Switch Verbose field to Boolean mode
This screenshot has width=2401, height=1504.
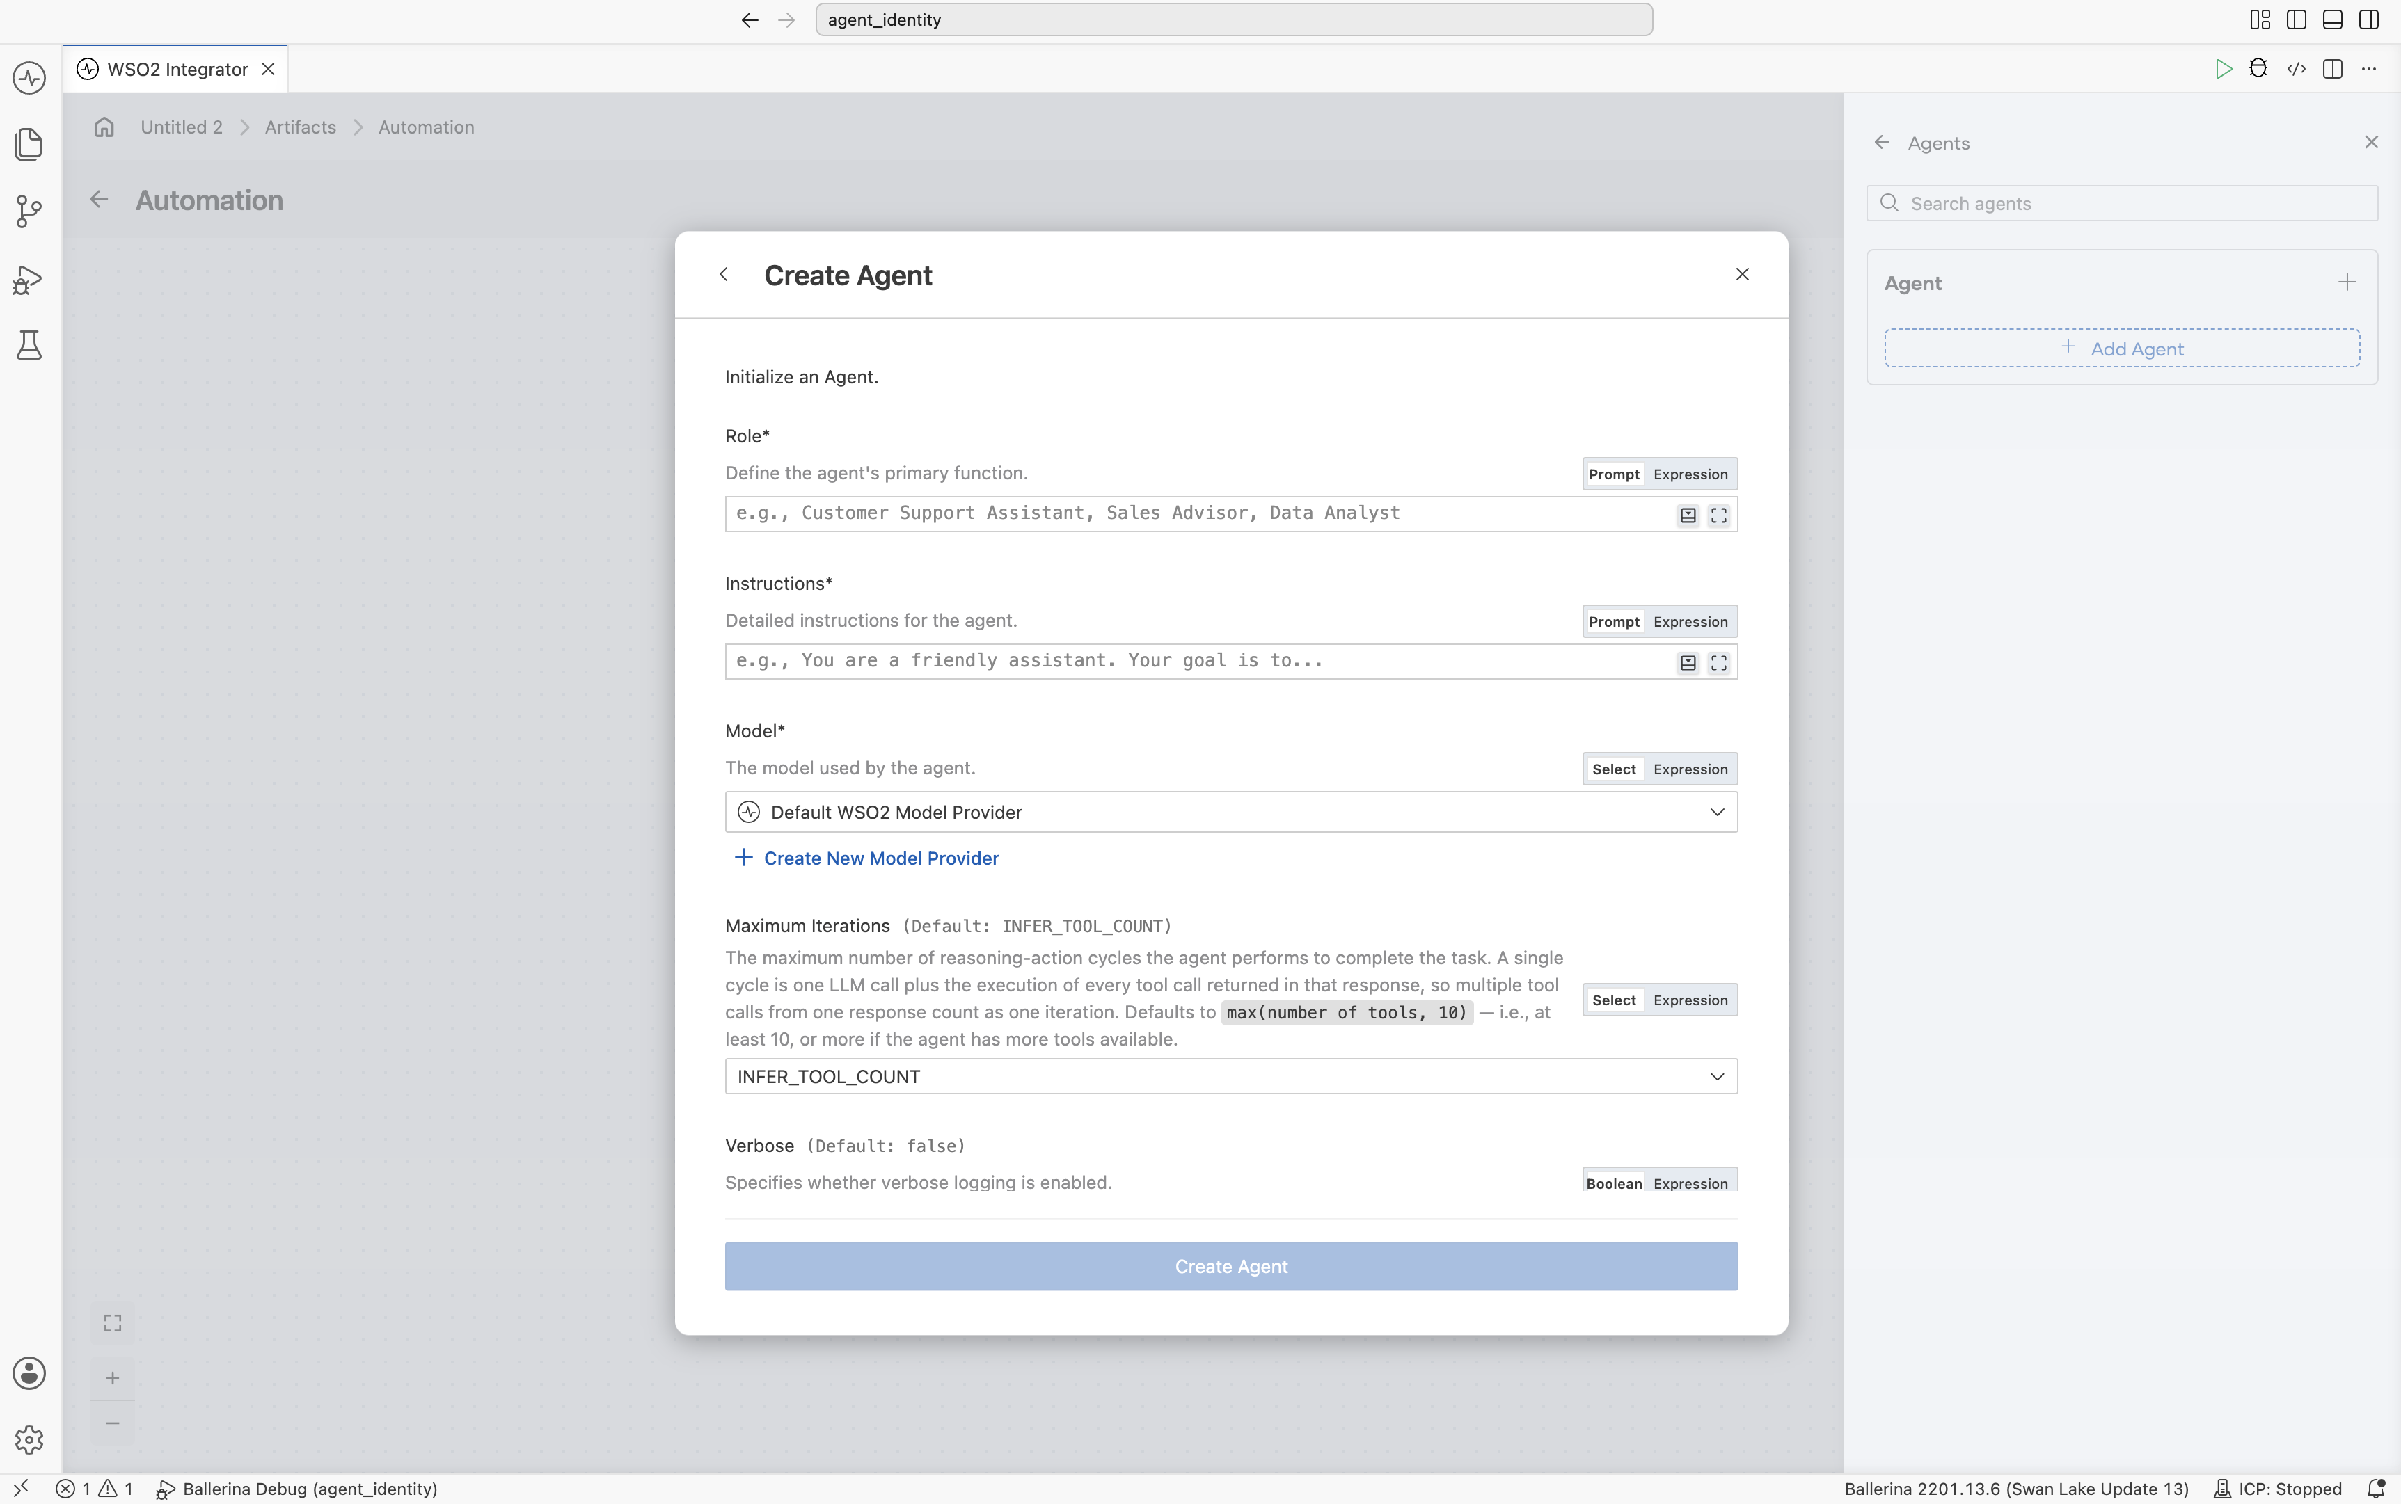[1614, 1183]
